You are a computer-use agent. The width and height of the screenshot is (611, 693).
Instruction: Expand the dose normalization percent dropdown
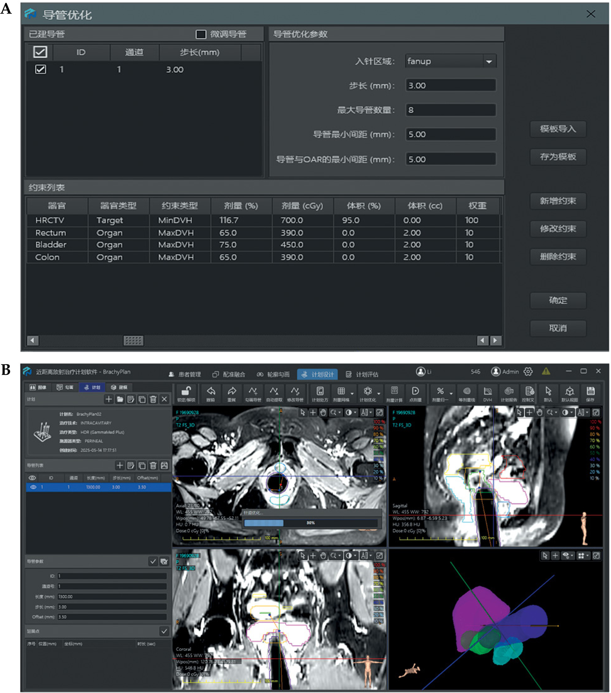click(451, 394)
